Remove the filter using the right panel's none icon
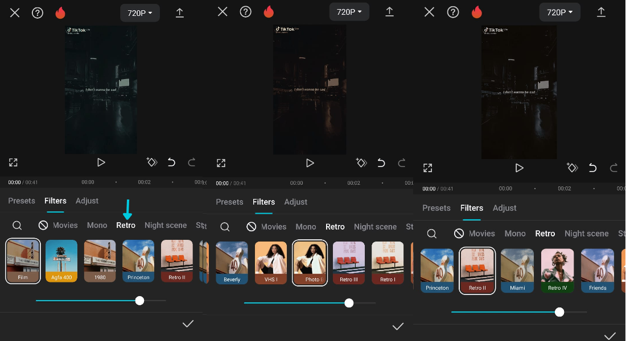 pyautogui.click(x=459, y=234)
